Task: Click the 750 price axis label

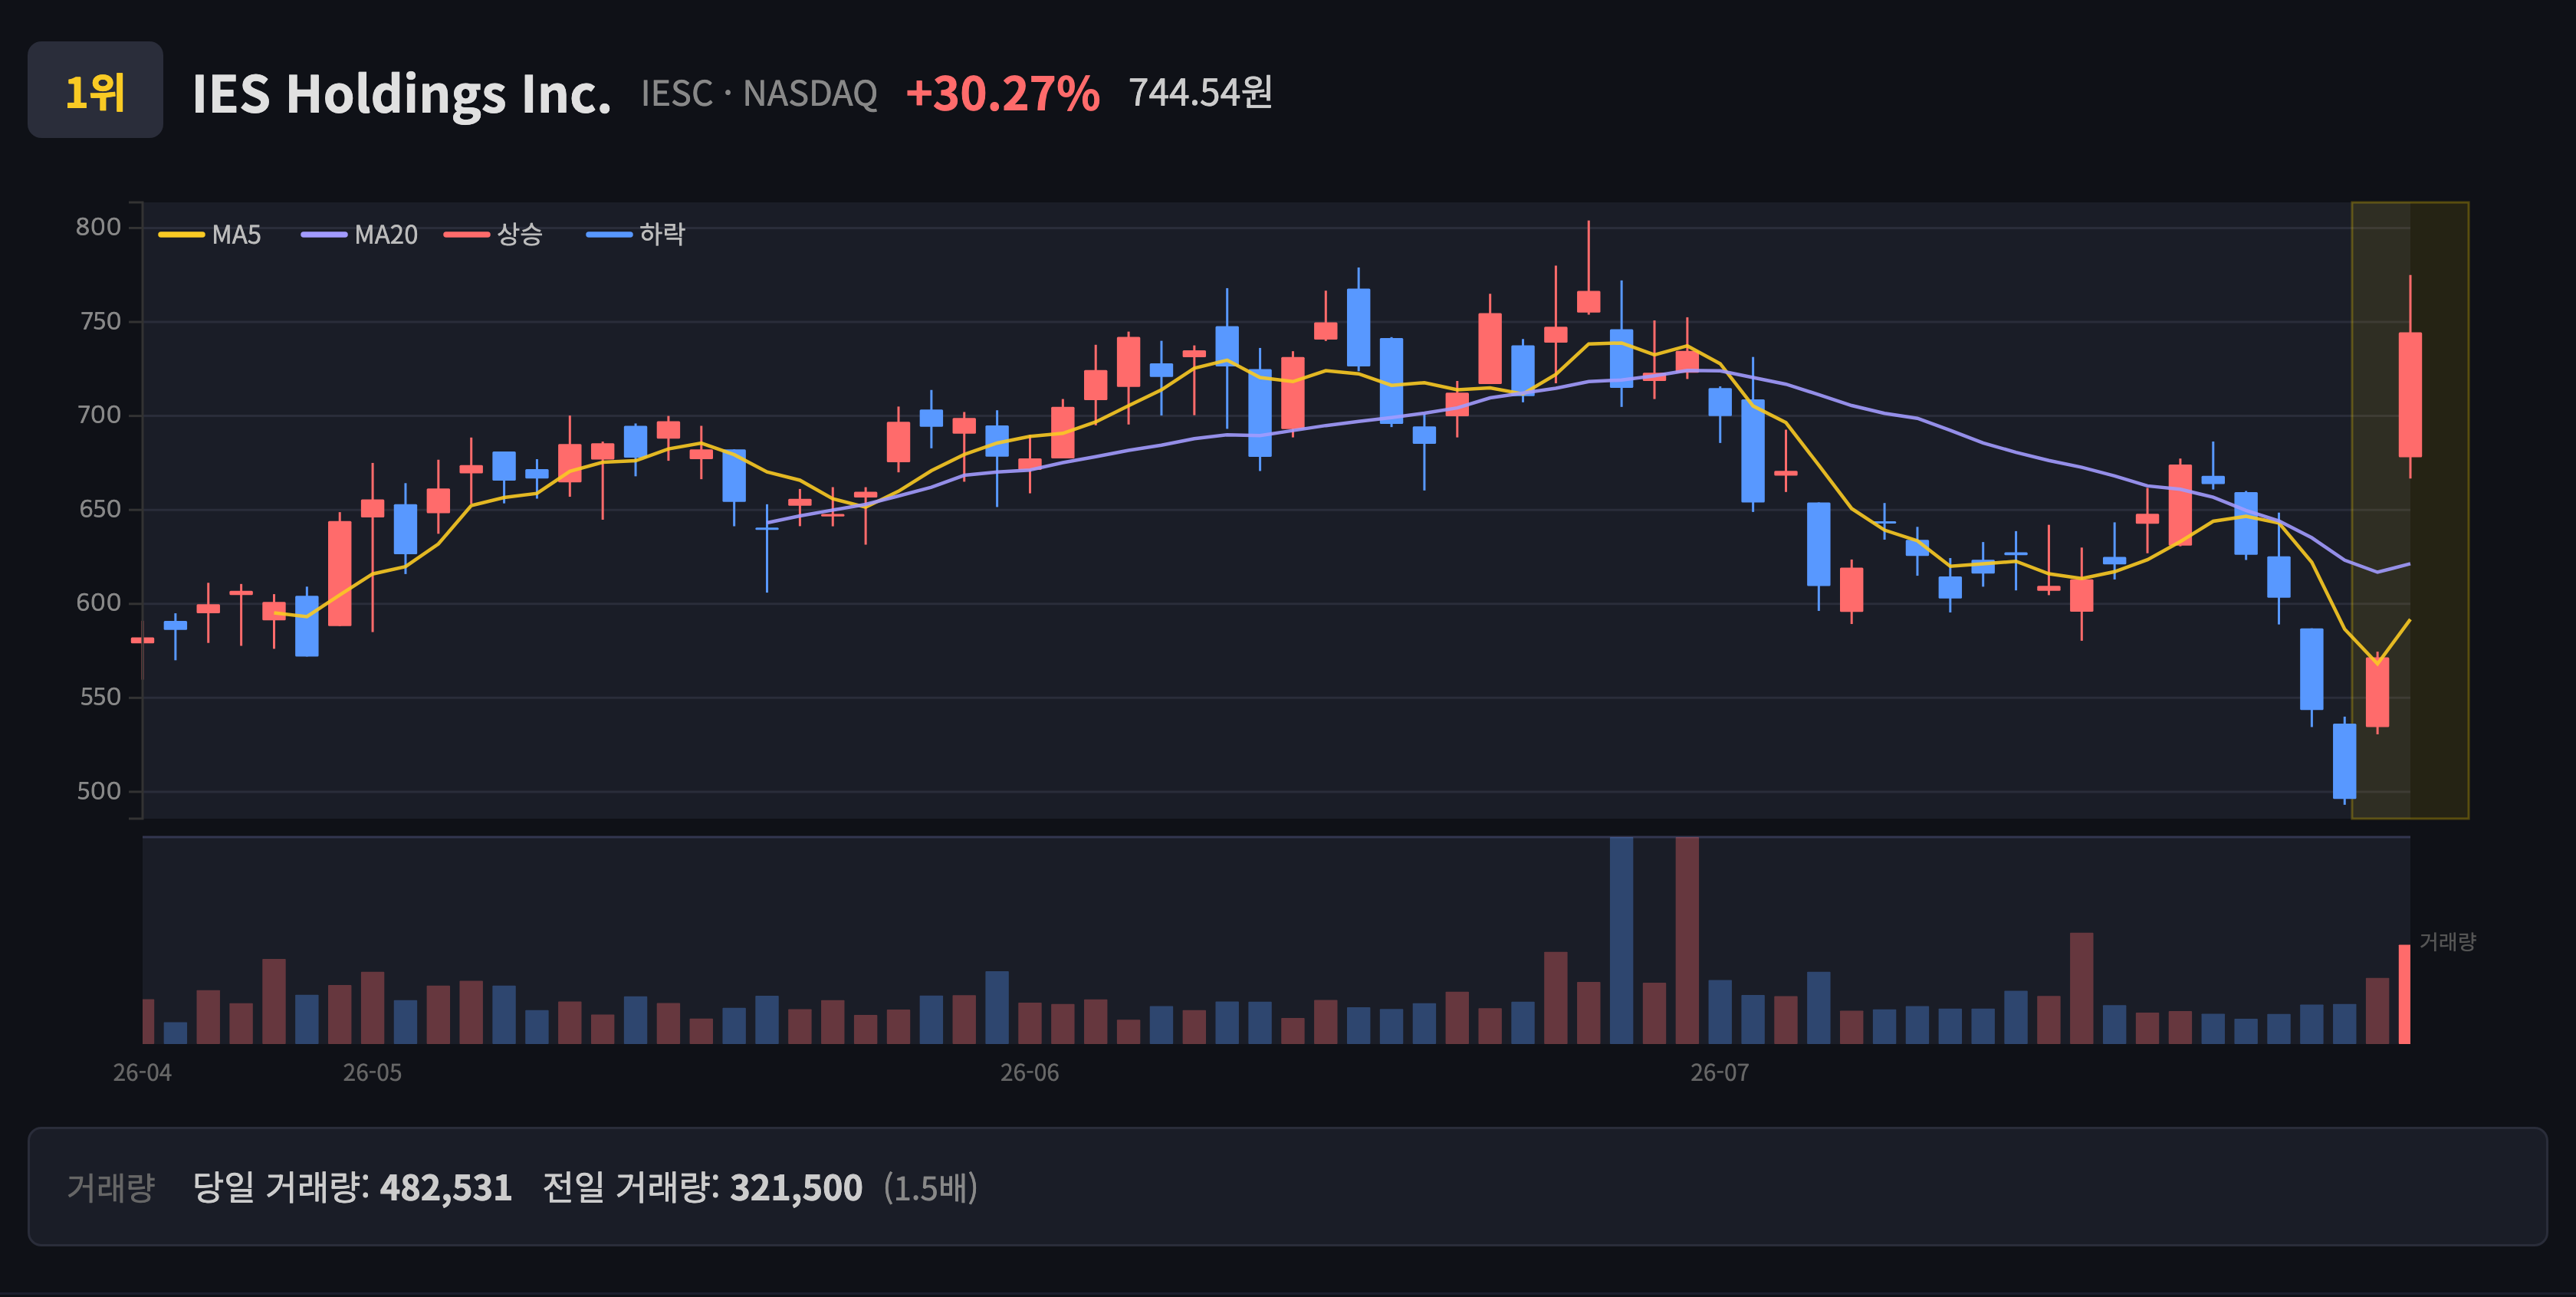Action: [x=99, y=321]
